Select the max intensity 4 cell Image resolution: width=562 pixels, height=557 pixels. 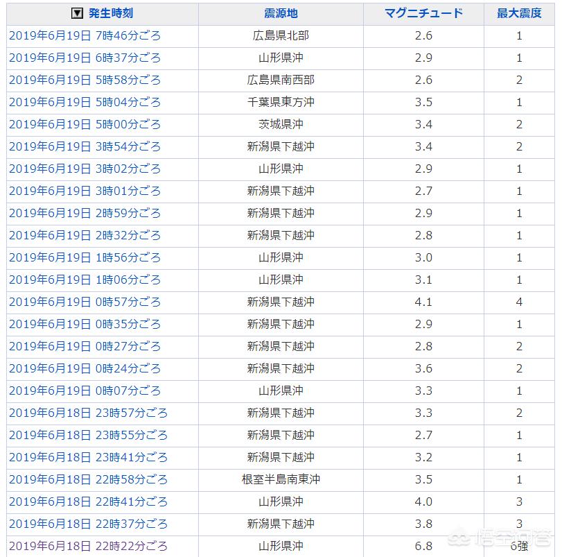519,302
